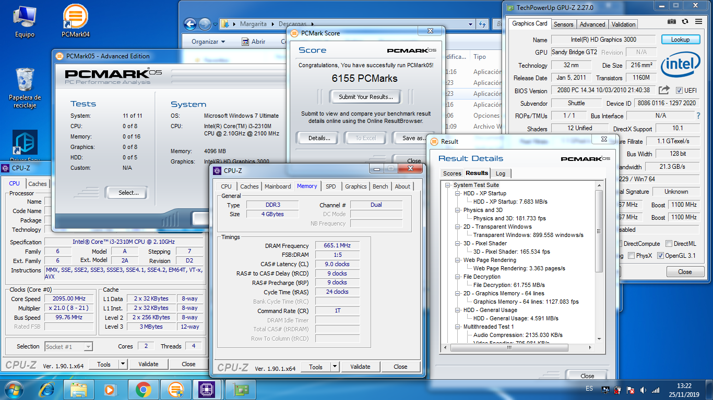Switch to CPU-Z taskbar icon
The height and width of the screenshot is (400, 713).
pos(208,389)
